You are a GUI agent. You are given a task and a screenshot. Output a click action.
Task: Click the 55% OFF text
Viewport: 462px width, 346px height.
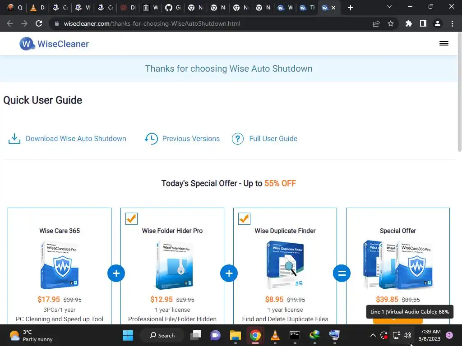pos(280,183)
